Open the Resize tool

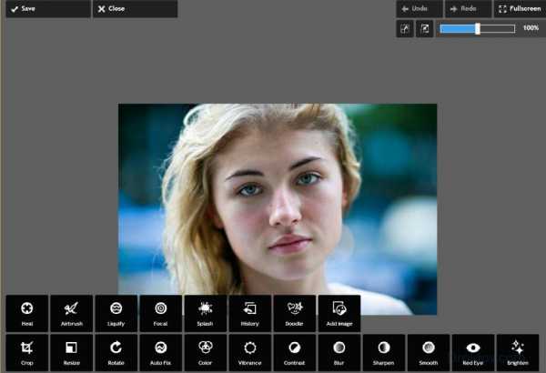coord(71,352)
